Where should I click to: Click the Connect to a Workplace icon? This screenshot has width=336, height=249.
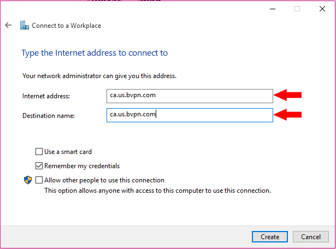coord(24,26)
